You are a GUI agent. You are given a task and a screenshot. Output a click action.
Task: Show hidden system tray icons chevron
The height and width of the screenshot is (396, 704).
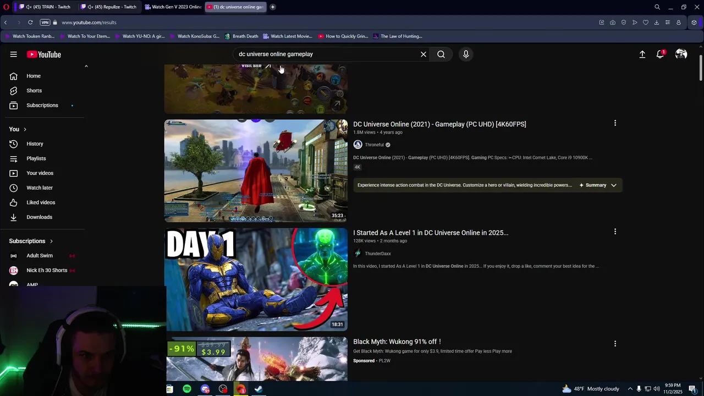click(x=630, y=389)
